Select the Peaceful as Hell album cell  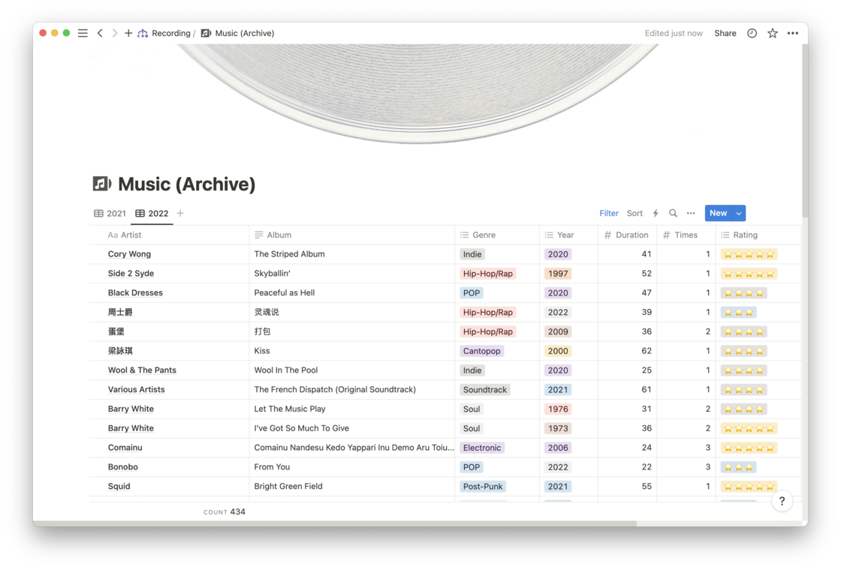pos(352,292)
